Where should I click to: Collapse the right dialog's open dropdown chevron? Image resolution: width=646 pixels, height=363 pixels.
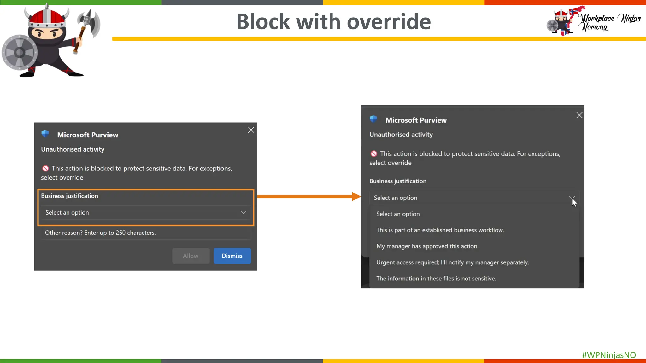[571, 198]
